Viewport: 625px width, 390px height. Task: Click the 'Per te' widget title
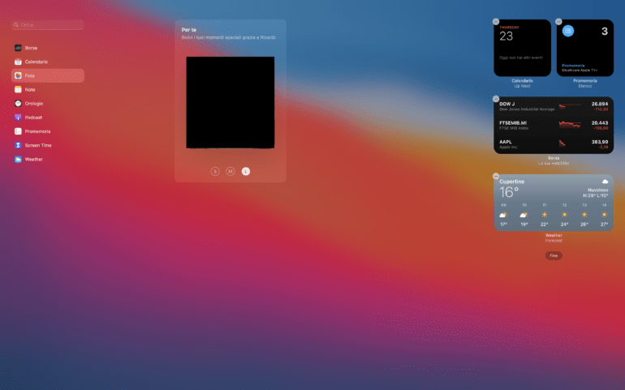(189, 30)
